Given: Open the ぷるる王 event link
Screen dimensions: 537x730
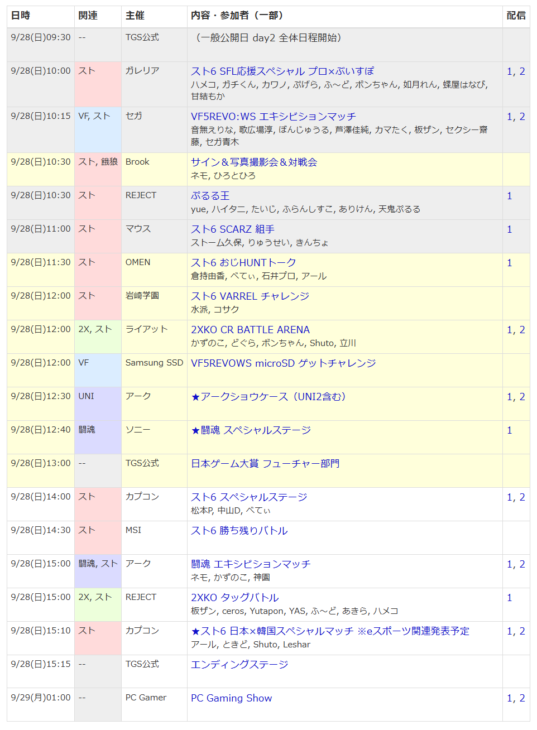Looking at the screenshot, I should point(210,196).
